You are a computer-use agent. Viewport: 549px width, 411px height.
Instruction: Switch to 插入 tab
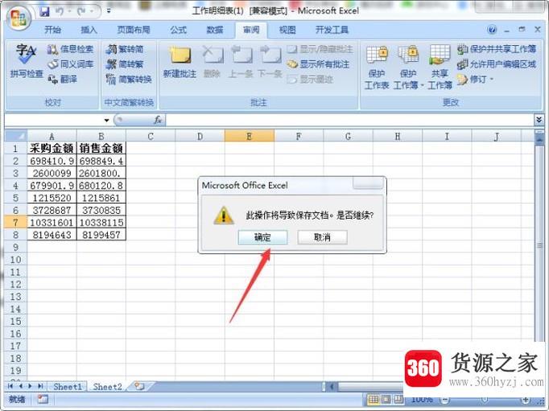[x=89, y=30]
